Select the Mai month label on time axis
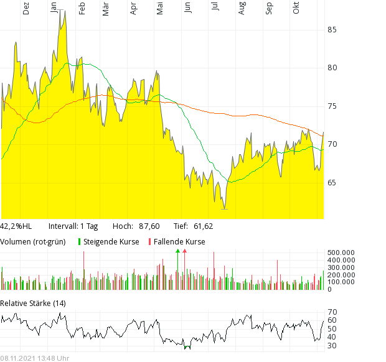The height and width of the screenshot is (362, 386). tap(160, 8)
